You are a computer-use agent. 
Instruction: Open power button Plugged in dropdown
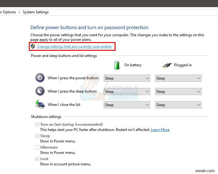click(x=178, y=78)
